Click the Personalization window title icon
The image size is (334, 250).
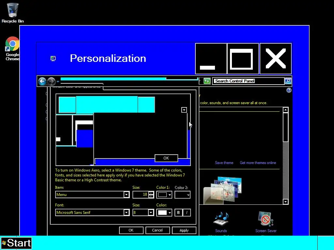pos(53,59)
